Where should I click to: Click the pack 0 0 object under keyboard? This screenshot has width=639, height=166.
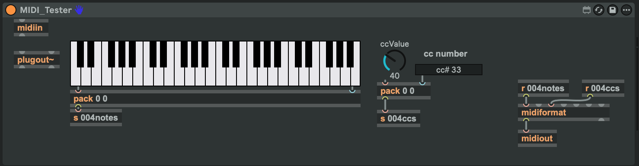point(215,99)
